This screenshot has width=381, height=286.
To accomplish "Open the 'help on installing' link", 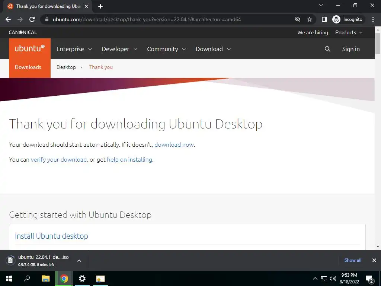I will (x=129, y=159).
